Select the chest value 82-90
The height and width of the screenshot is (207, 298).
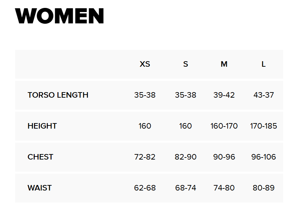pyautogui.click(x=186, y=157)
